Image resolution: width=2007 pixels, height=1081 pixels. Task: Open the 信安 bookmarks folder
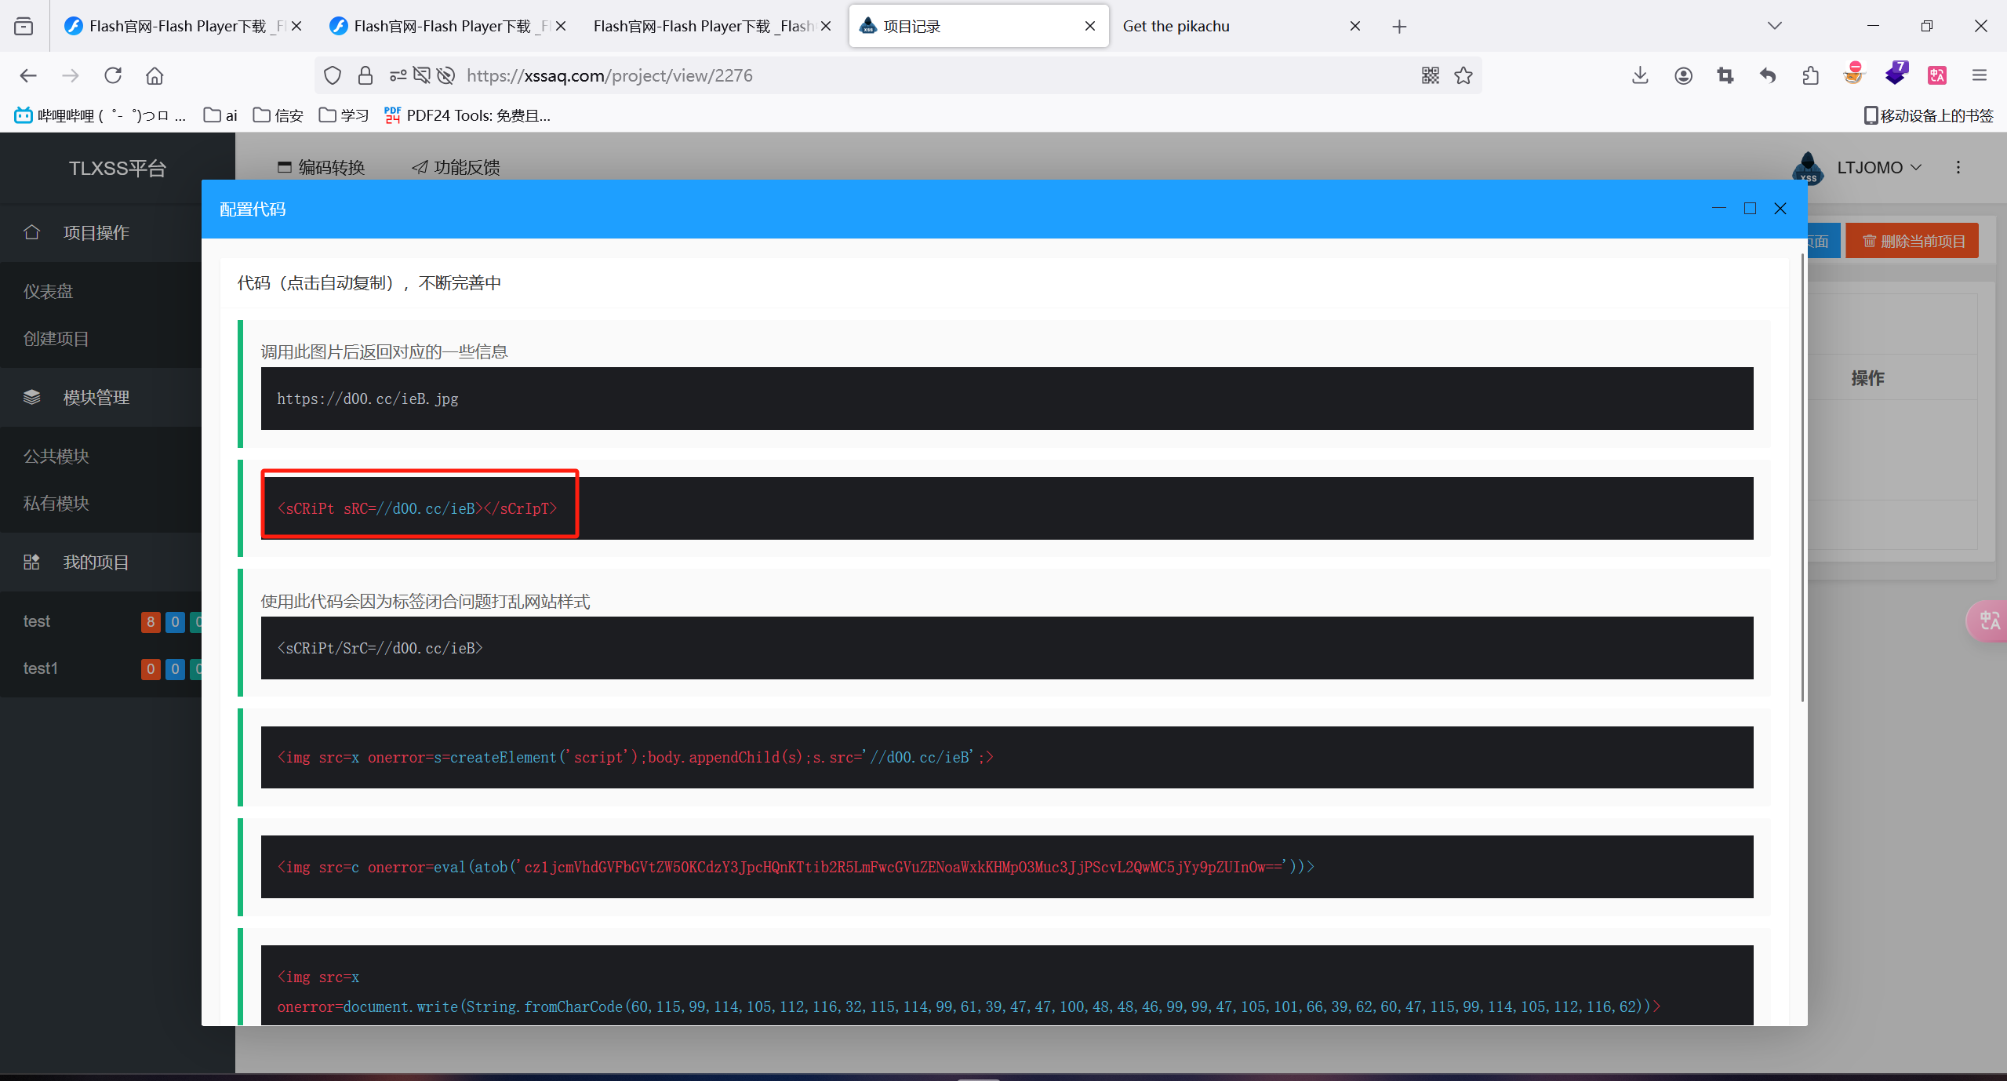278,115
